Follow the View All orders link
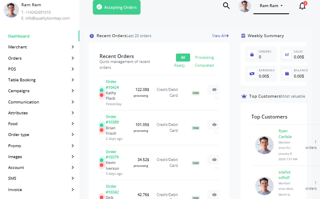320x199 pixels. tap(220, 36)
